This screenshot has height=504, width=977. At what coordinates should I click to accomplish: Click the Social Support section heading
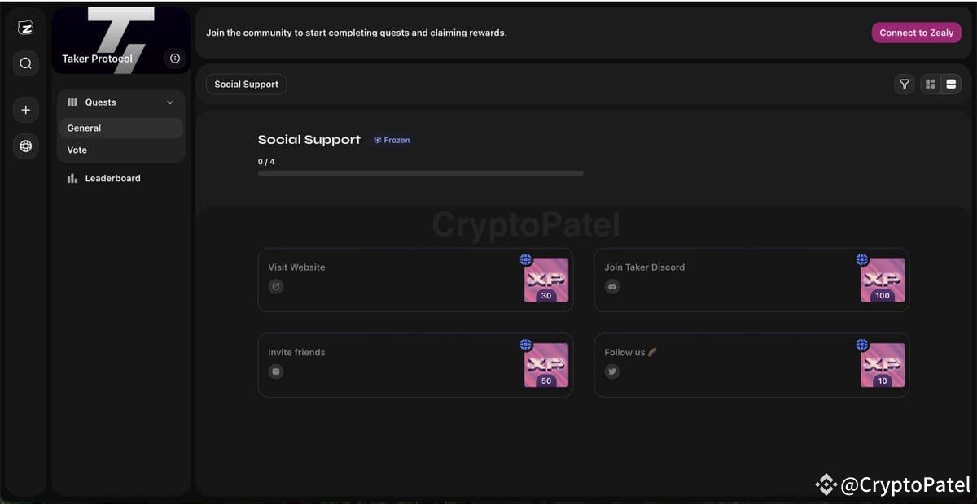(309, 140)
